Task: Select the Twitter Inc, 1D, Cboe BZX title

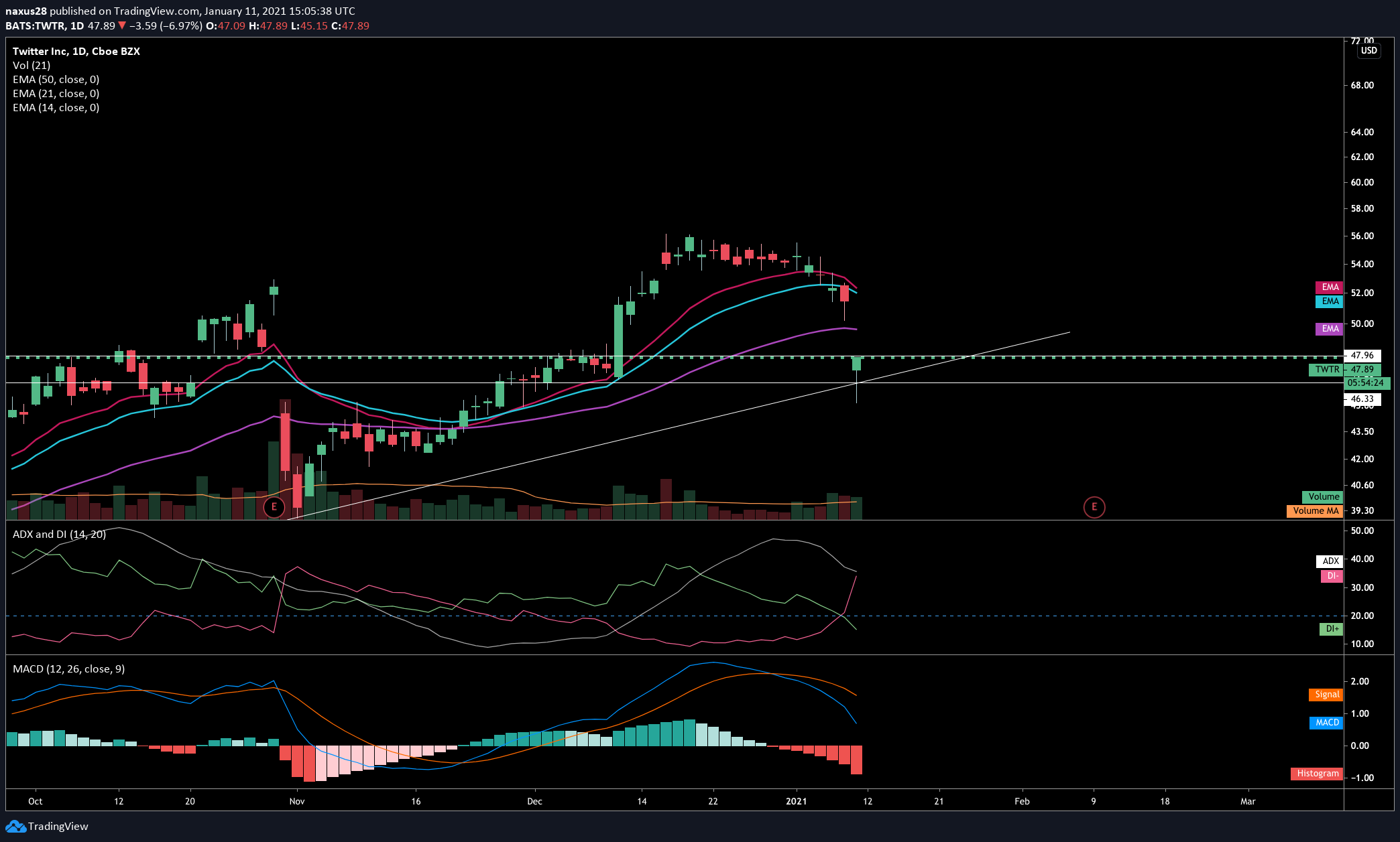Action: [76, 51]
